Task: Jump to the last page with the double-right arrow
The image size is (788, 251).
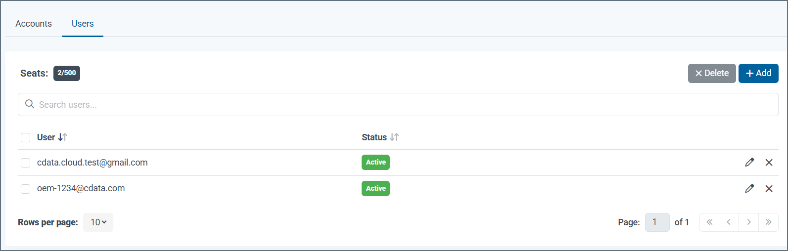Action: click(x=768, y=222)
